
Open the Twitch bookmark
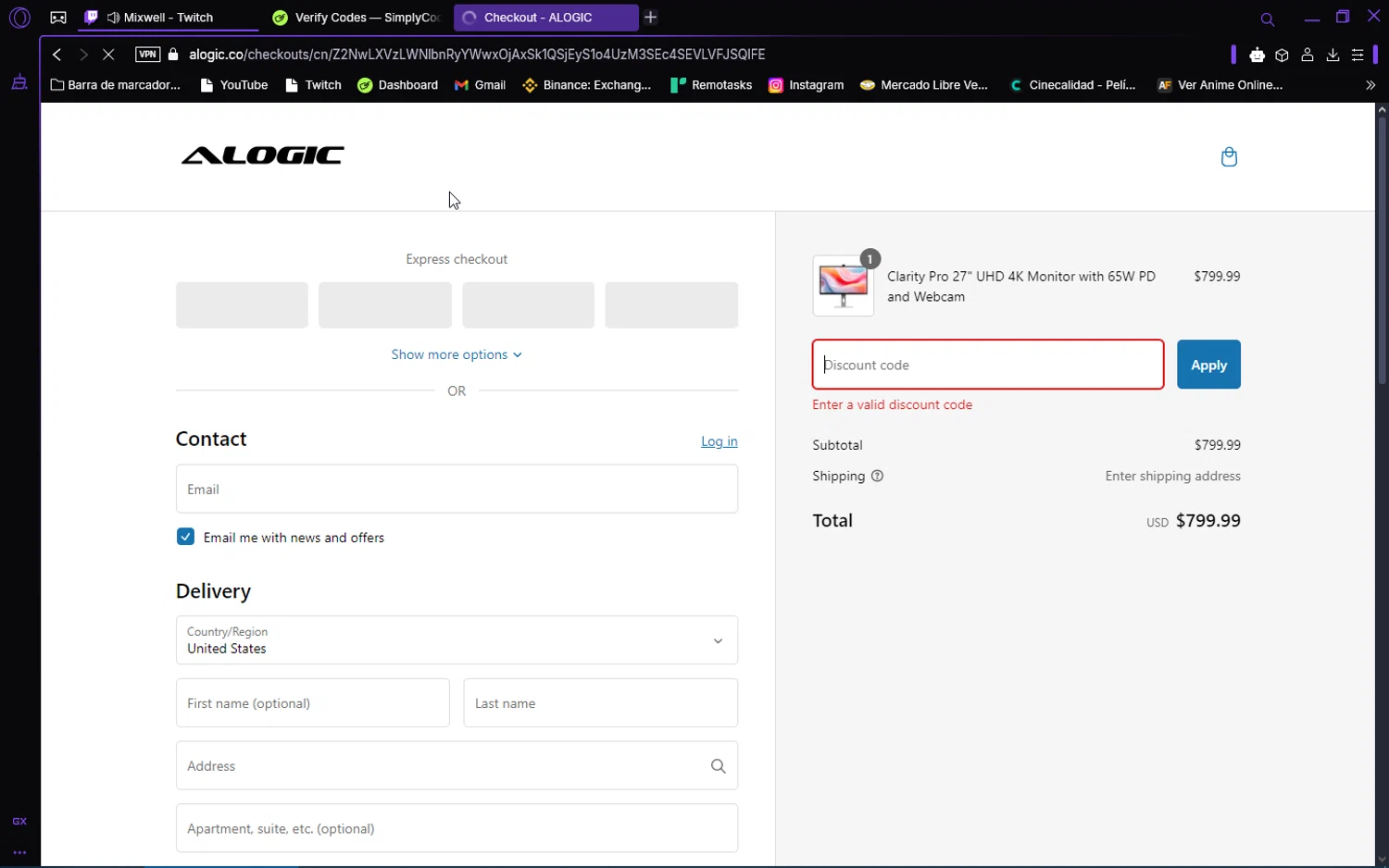[314, 85]
